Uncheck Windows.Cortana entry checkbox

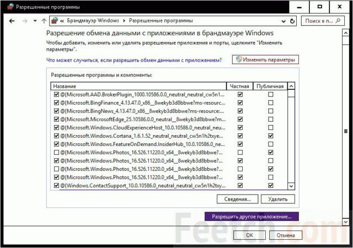(x=56, y=136)
